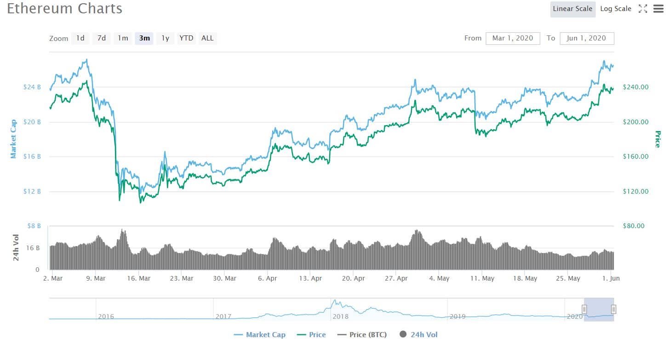
Task: Click the 2018 peak in the navigator
Action: pyautogui.click(x=336, y=301)
